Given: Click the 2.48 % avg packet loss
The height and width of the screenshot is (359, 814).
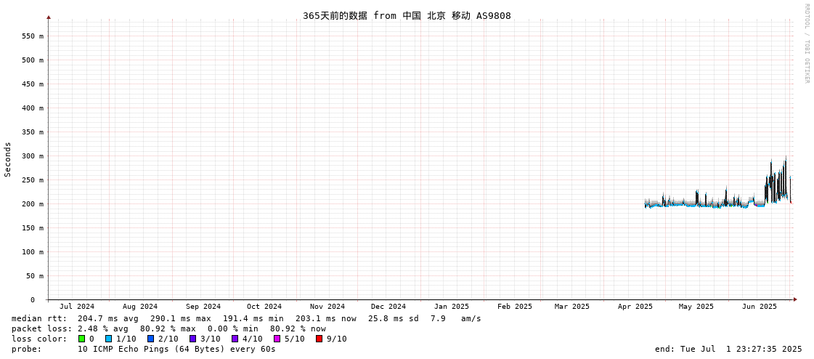Looking at the screenshot, I should pyautogui.click(x=105, y=329).
